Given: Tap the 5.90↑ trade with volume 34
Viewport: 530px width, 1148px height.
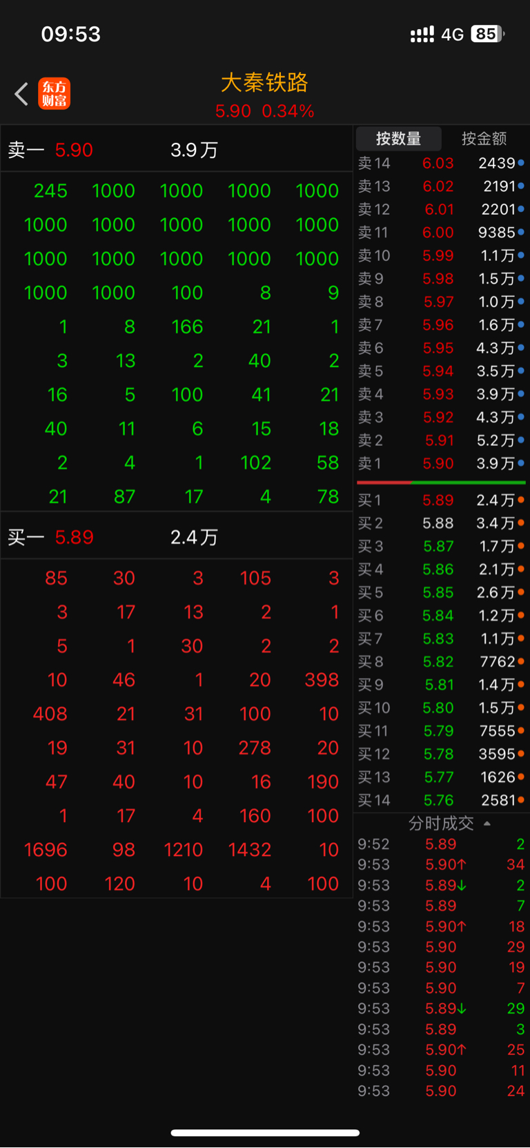Looking at the screenshot, I should 441,865.
